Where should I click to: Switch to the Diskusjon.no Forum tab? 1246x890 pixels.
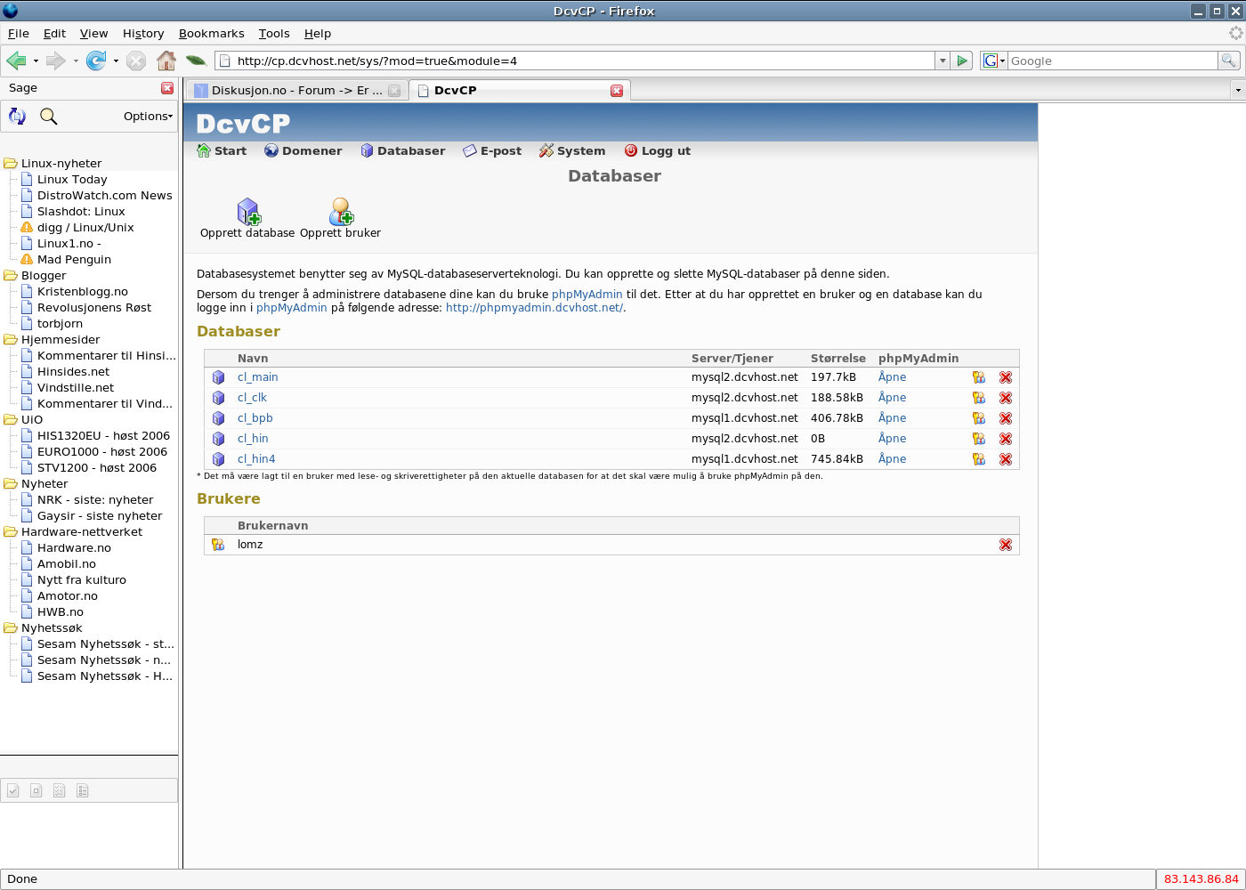pyautogui.click(x=297, y=91)
